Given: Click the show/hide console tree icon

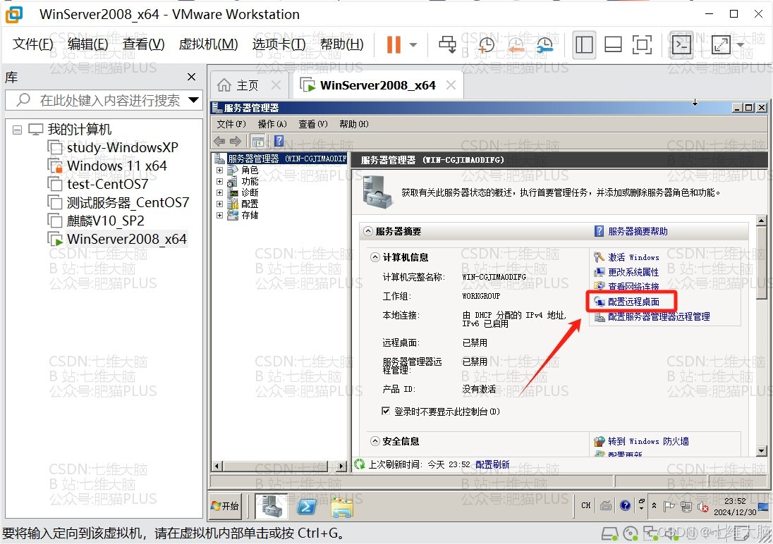Looking at the screenshot, I should point(258,142).
